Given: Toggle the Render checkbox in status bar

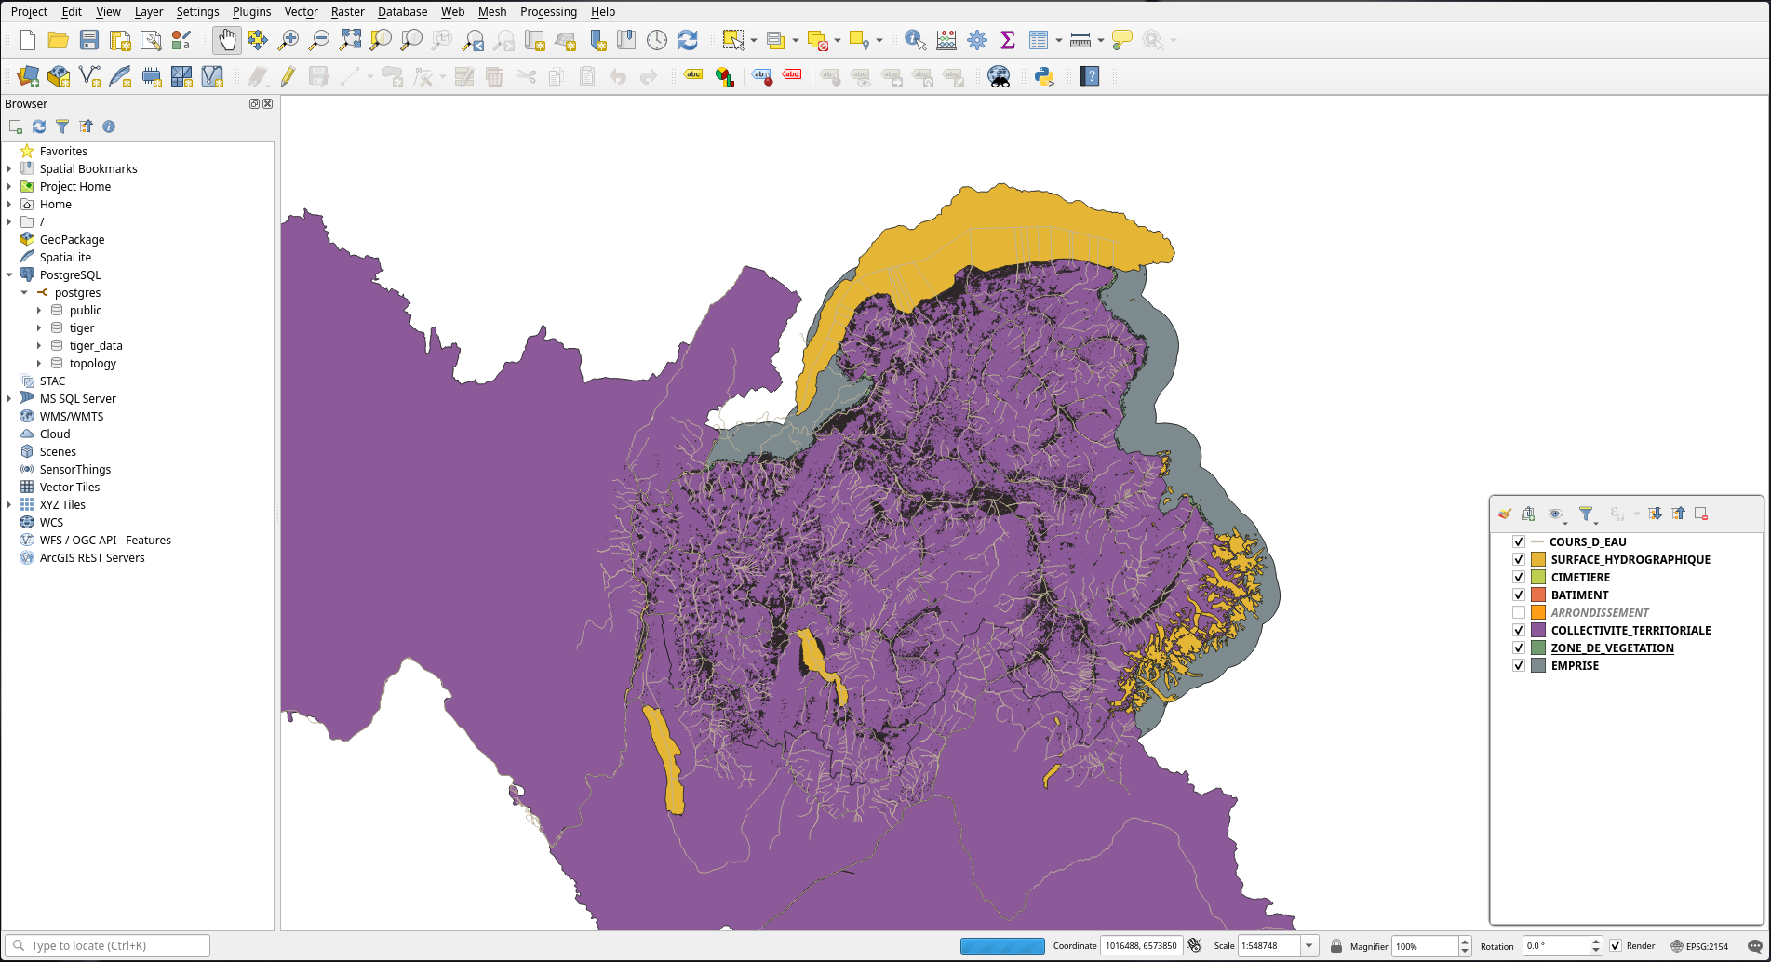Looking at the screenshot, I should pyautogui.click(x=1616, y=946).
